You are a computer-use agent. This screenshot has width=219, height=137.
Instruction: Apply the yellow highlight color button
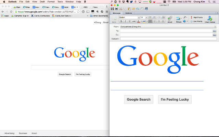click(144, 21)
